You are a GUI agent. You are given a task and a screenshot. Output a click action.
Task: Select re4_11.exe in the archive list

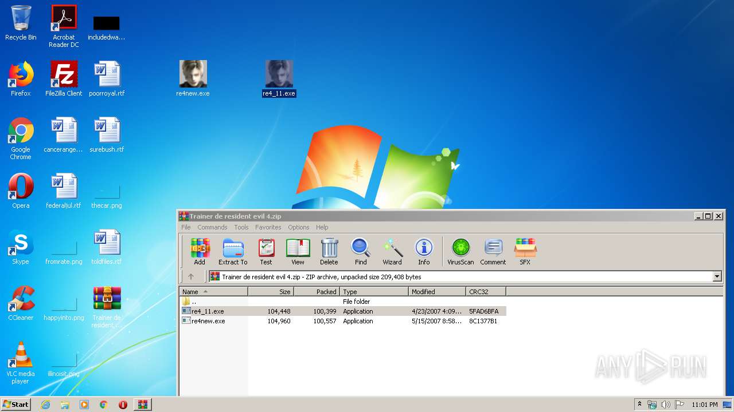(343, 311)
